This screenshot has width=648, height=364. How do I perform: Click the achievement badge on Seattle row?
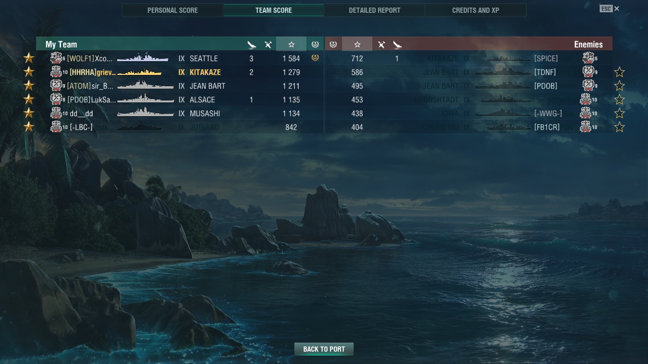pyautogui.click(x=315, y=58)
